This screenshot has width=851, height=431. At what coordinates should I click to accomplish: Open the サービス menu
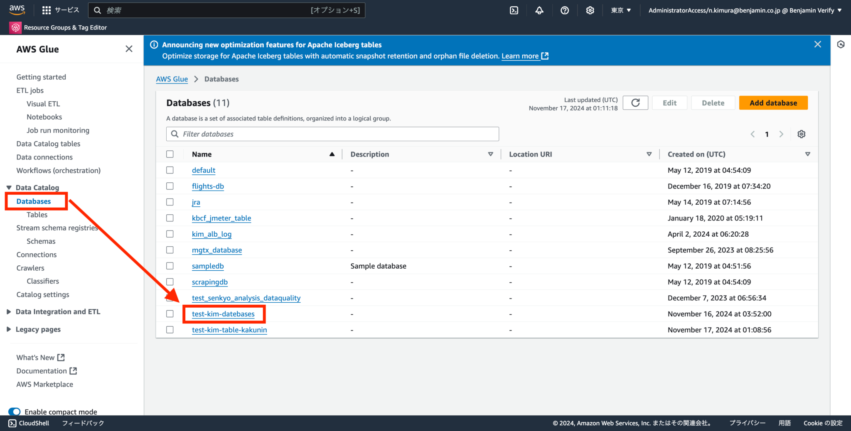61,10
